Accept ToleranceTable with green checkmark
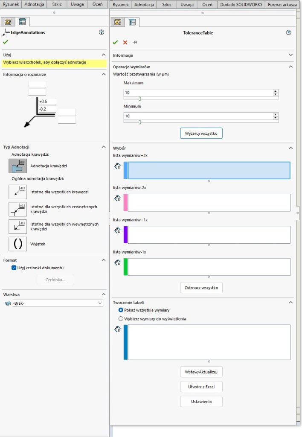The height and width of the screenshot is (437, 302). 115,42
